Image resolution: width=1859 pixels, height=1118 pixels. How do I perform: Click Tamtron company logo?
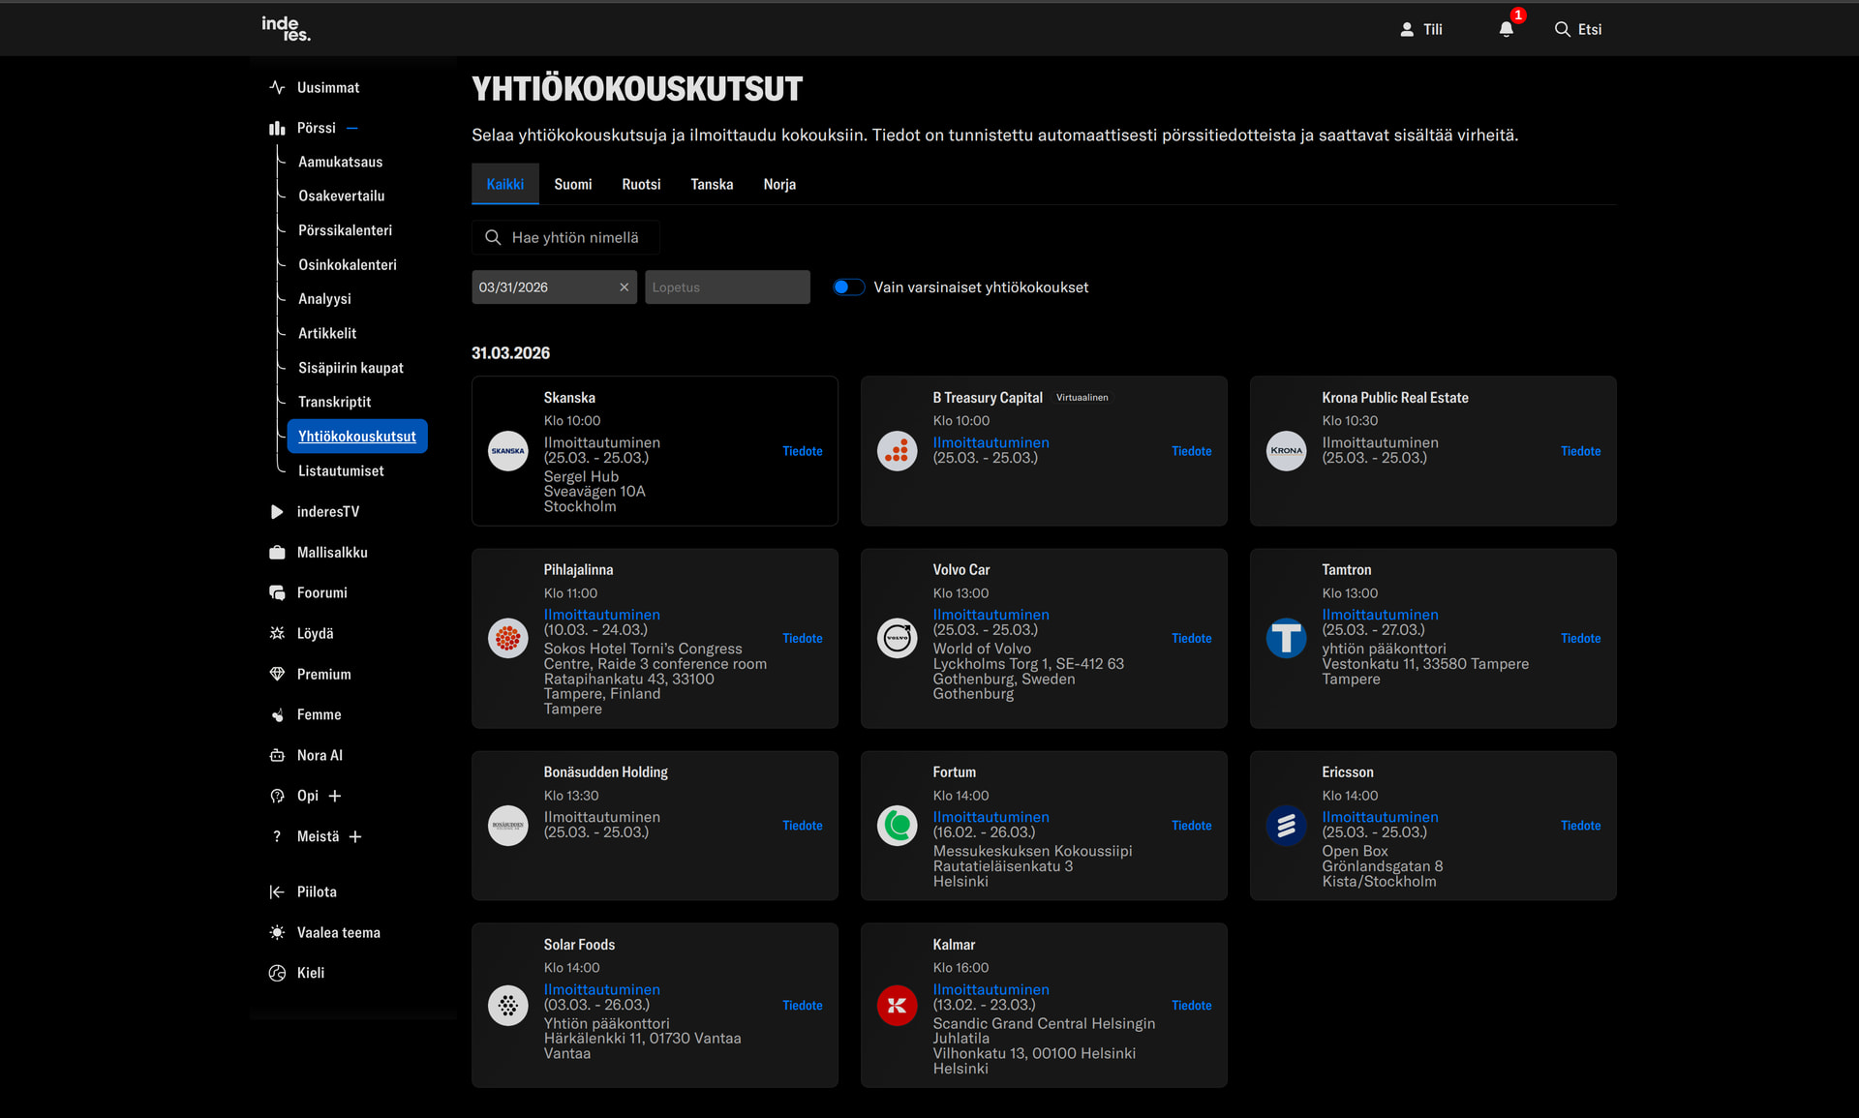1286,638
